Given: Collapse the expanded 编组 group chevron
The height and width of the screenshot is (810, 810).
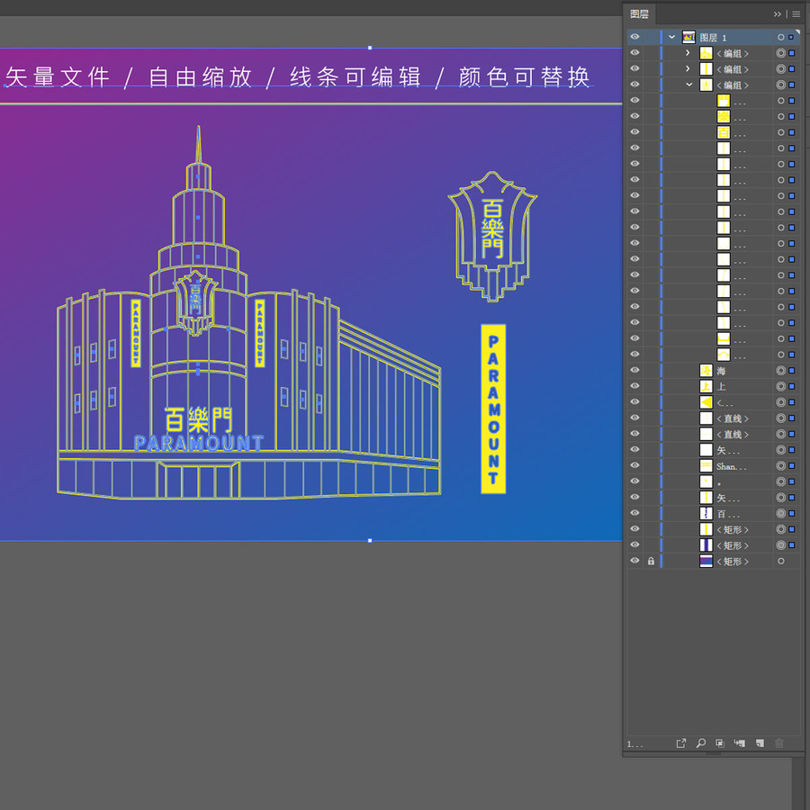Looking at the screenshot, I should [688, 85].
